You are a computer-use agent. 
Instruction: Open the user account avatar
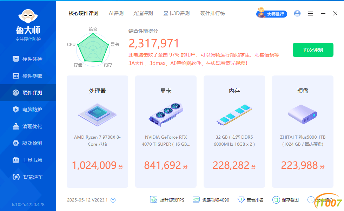pos(297,13)
